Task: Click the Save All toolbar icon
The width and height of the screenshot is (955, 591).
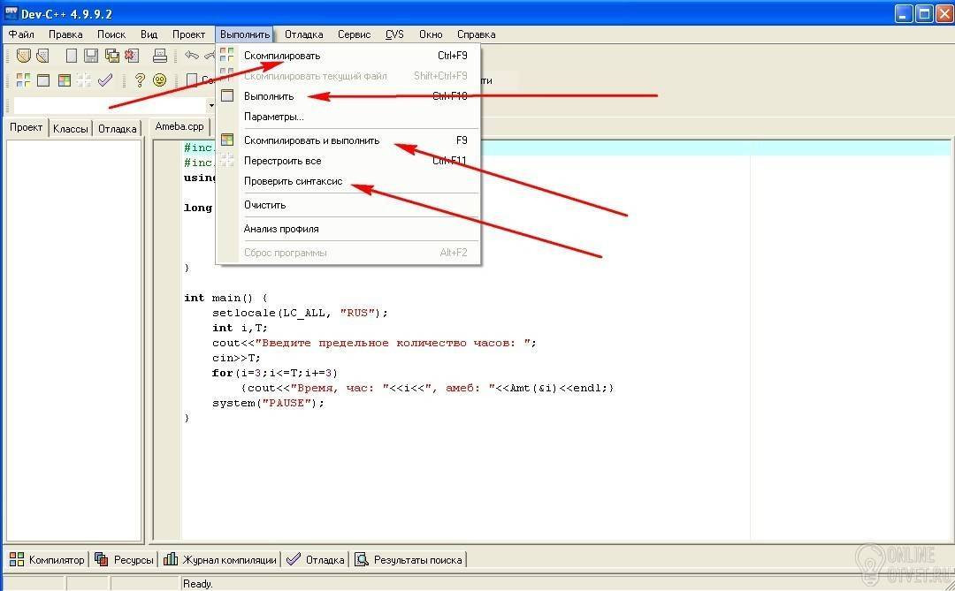Action: [111, 56]
